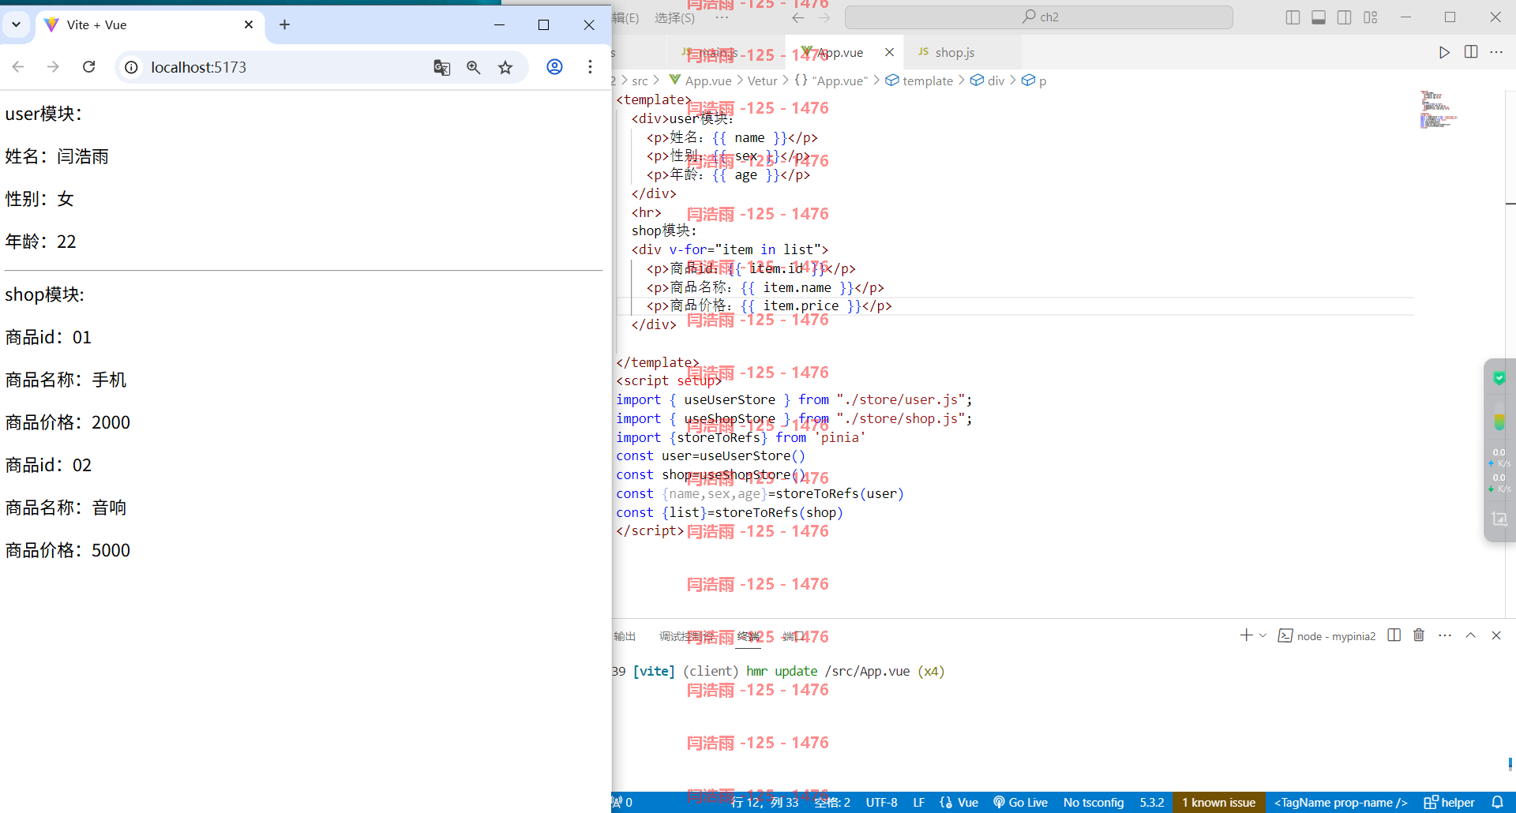Go forward in the browser history

[x=53, y=67]
